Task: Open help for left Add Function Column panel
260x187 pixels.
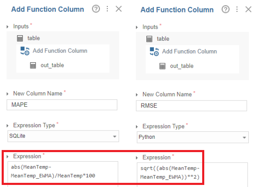Action: click(96, 9)
